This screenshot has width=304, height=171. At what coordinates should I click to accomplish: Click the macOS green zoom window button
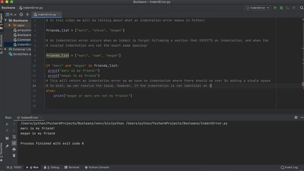click(11, 2)
